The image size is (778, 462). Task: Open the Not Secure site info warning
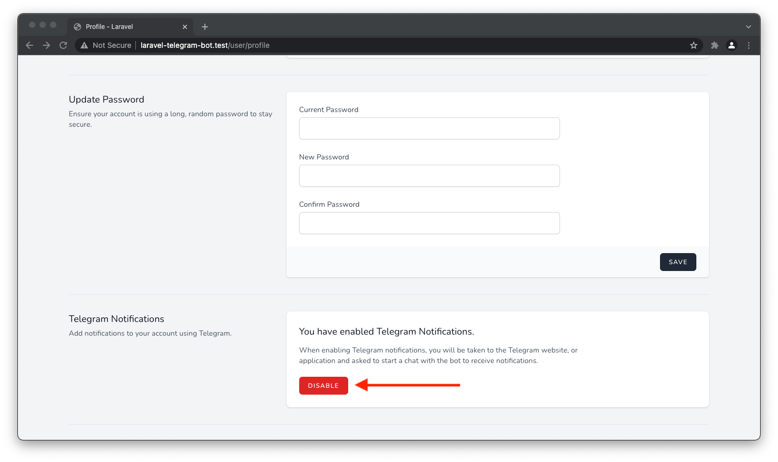[84, 45]
